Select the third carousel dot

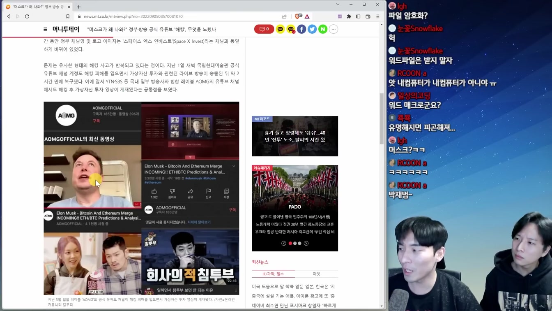(x=299, y=244)
